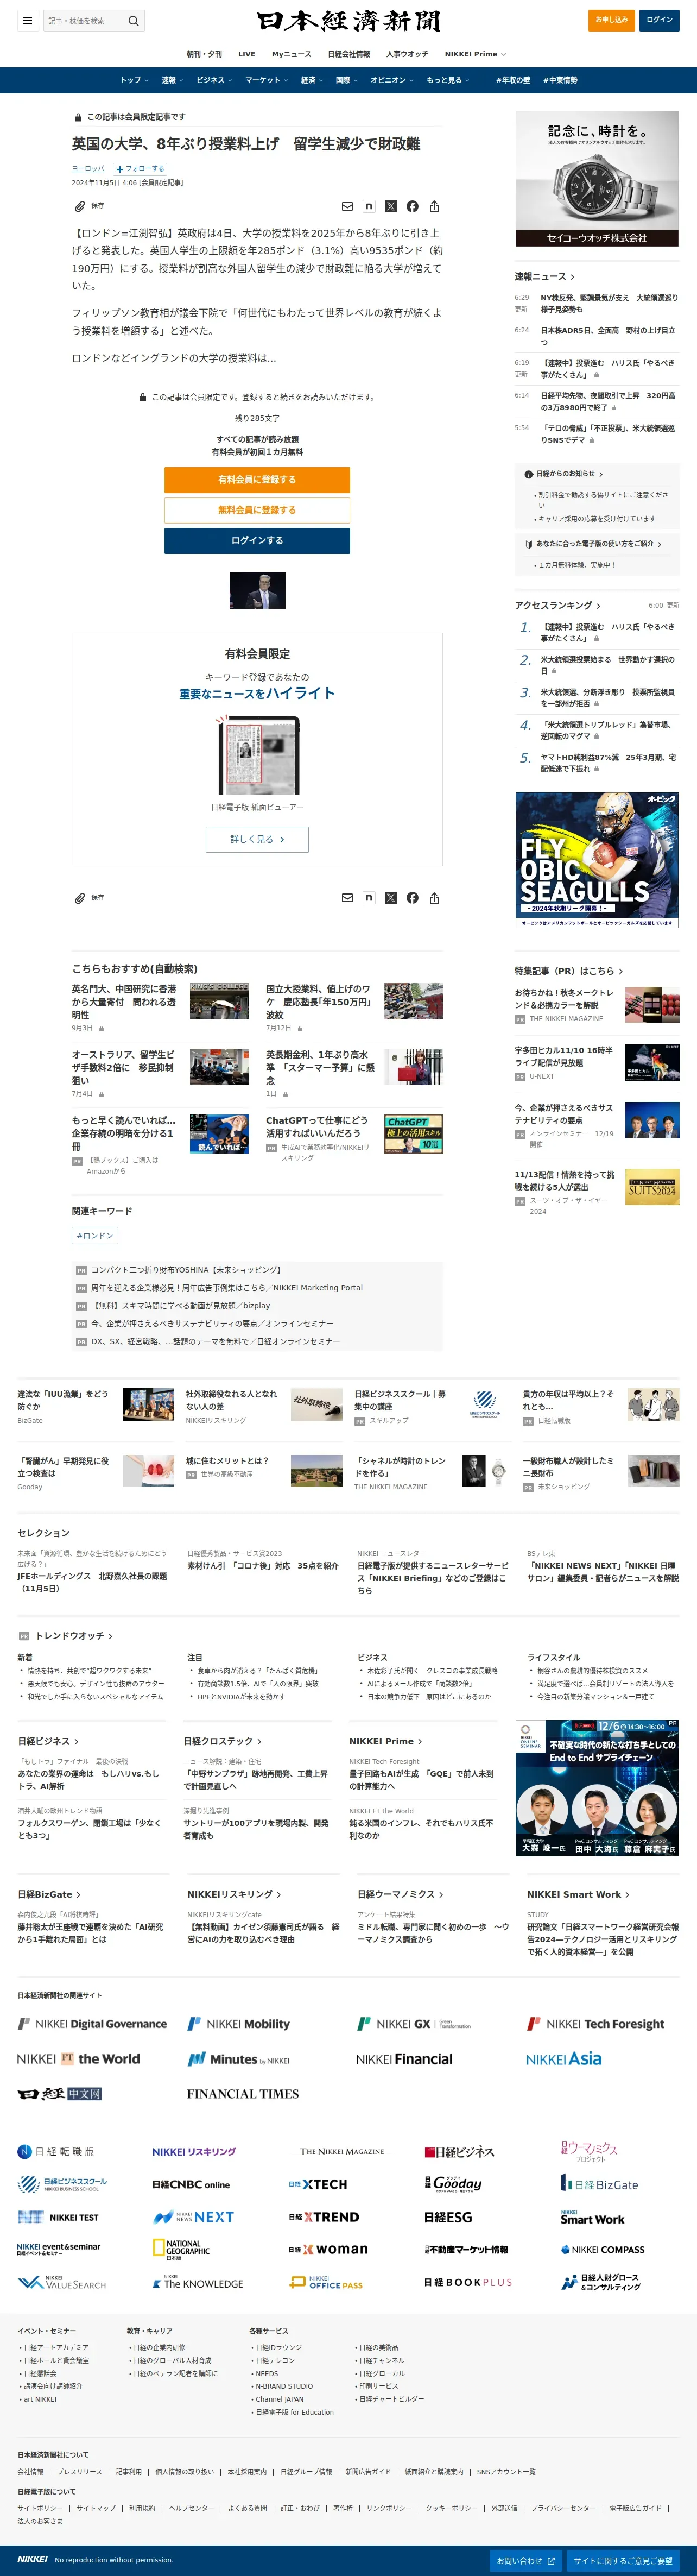Click the email icon below the promo box
This screenshot has width=697, height=2576.
(347, 898)
